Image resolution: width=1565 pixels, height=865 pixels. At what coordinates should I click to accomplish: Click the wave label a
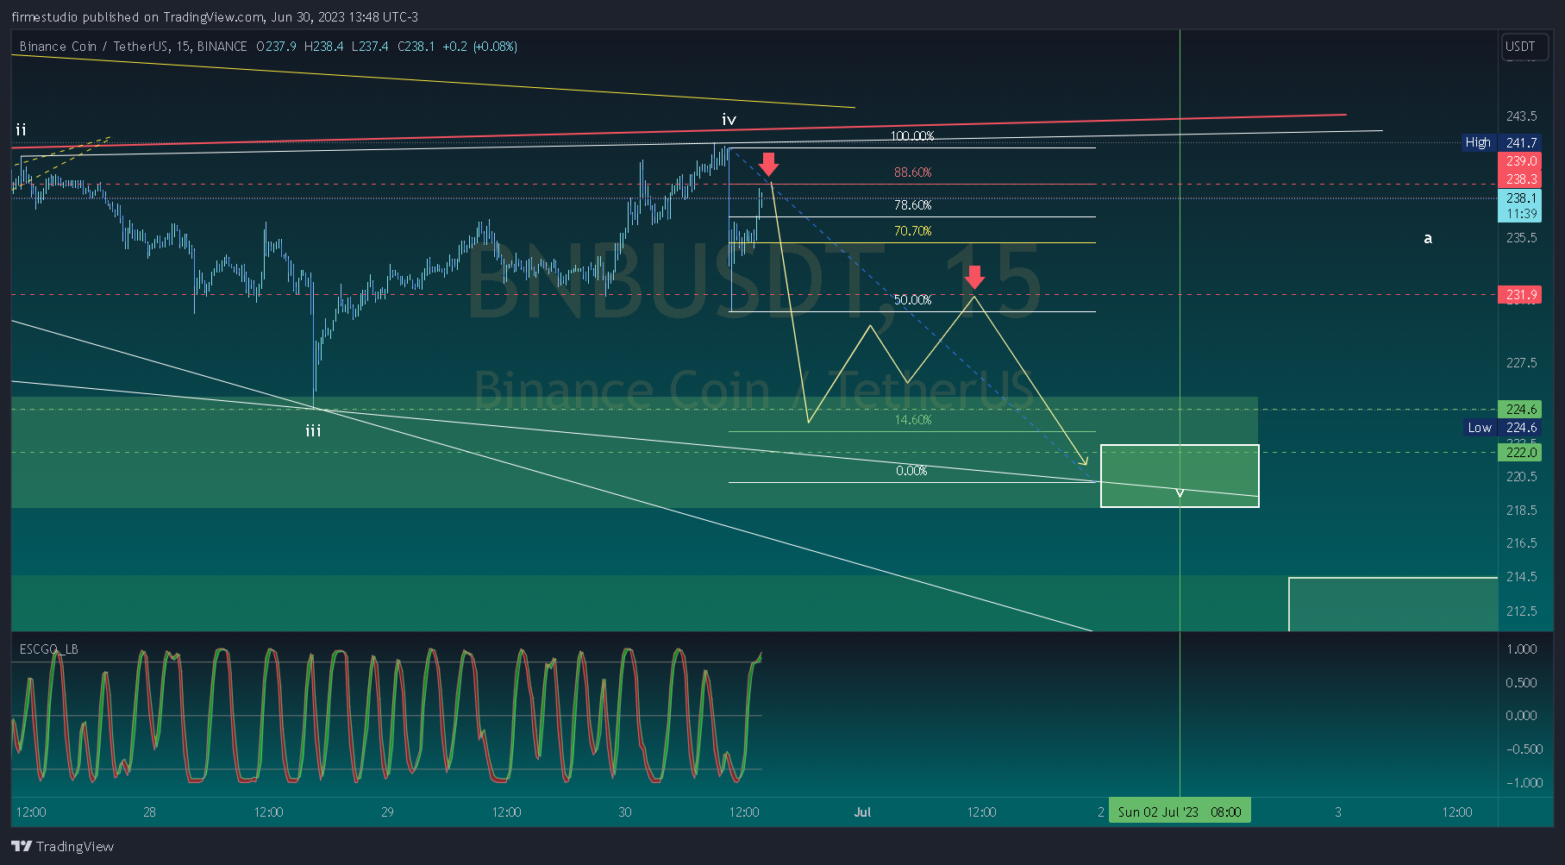tap(1428, 238)
